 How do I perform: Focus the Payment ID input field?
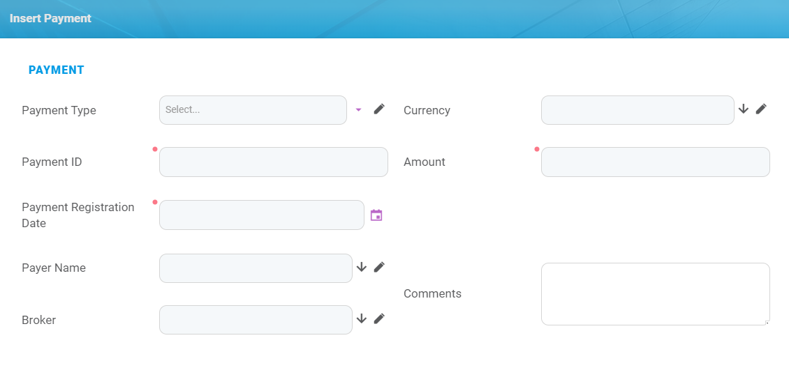(x=273, y=162)
